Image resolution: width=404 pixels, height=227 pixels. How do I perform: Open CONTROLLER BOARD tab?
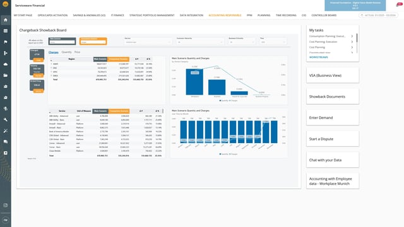pyautogui.click(x=324, y=15)
